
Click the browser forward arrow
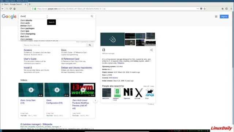(x=7, y=9)
